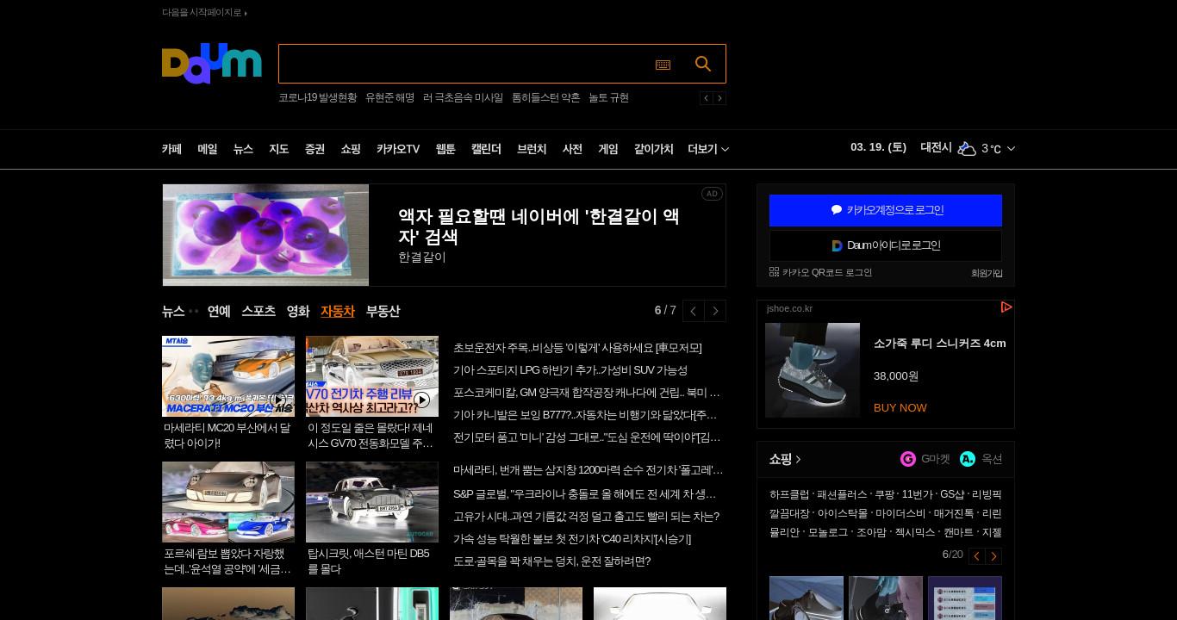Search keyword 놀트 규현
This screenshot has width=1177, height=620.
(x=608, y=98)
